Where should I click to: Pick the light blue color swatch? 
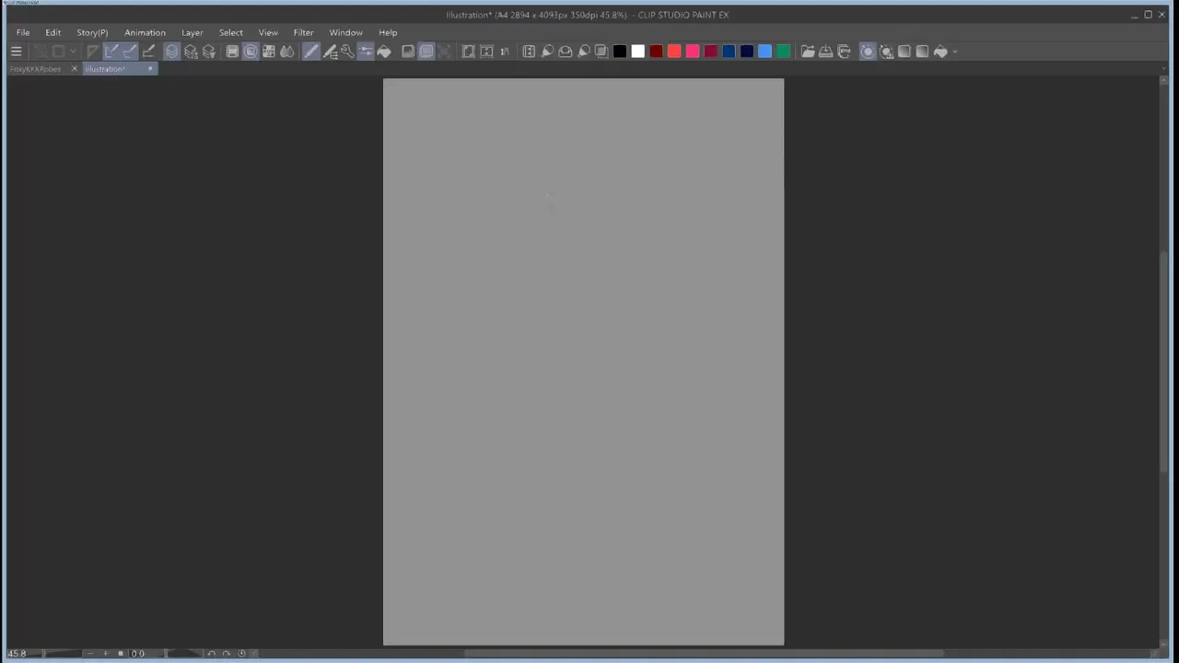765,52
